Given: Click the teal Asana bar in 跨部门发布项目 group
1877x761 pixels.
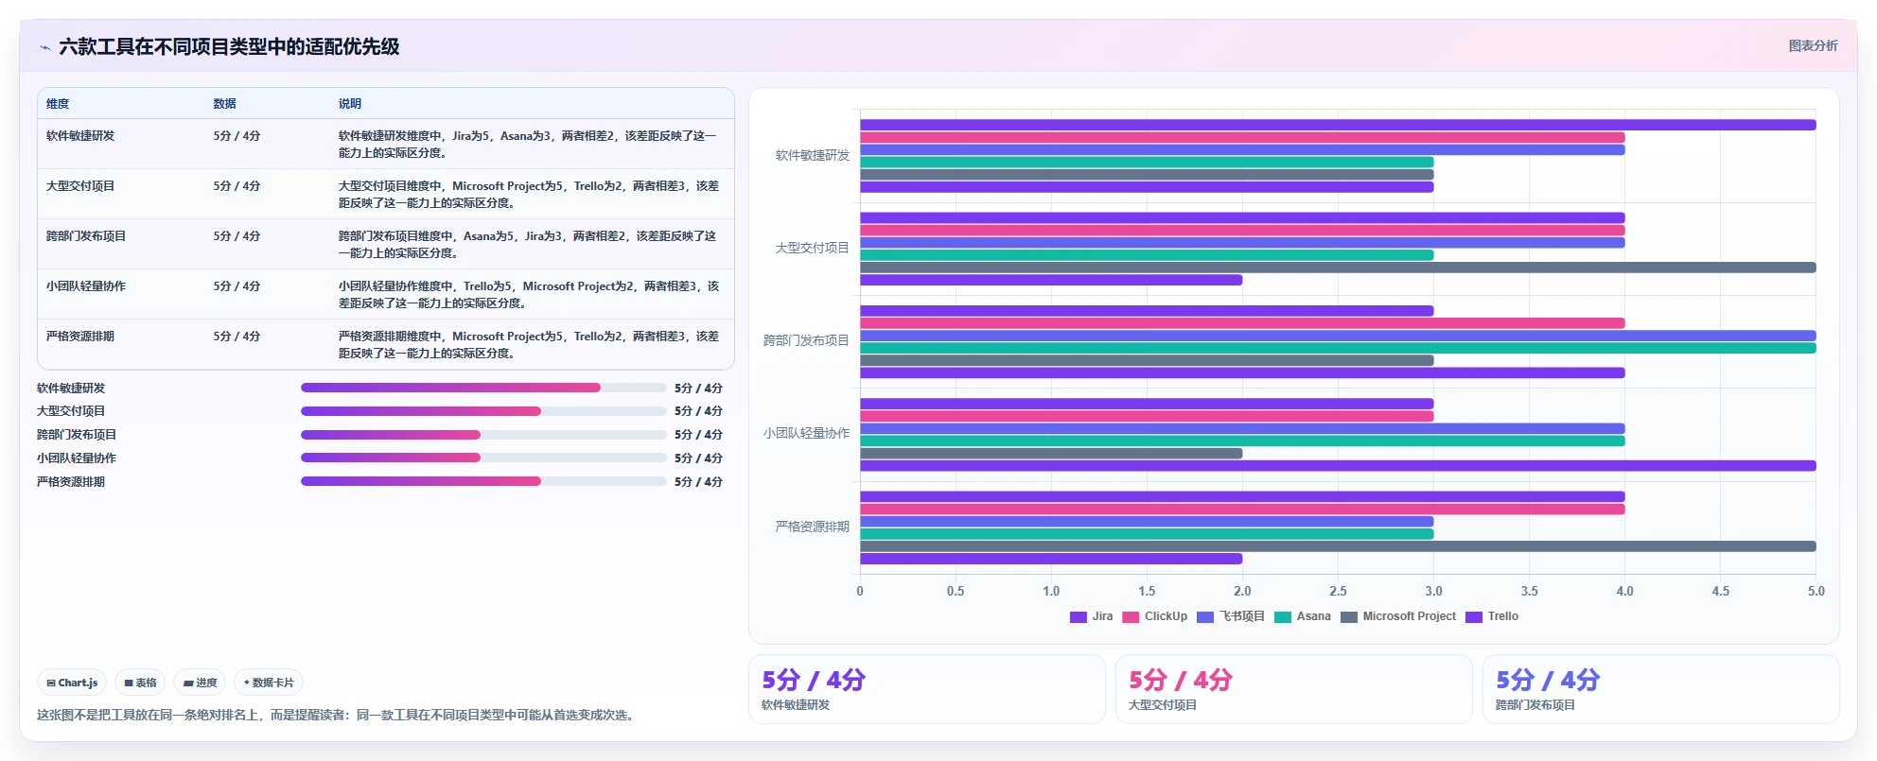Looking at the screenshot, I should (1338, 348).
